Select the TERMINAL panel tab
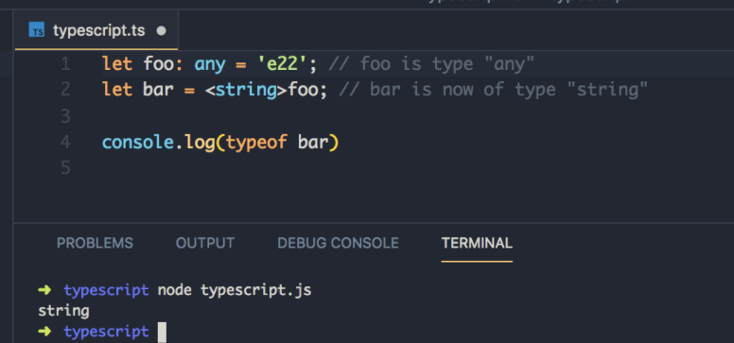 point(477,243)
